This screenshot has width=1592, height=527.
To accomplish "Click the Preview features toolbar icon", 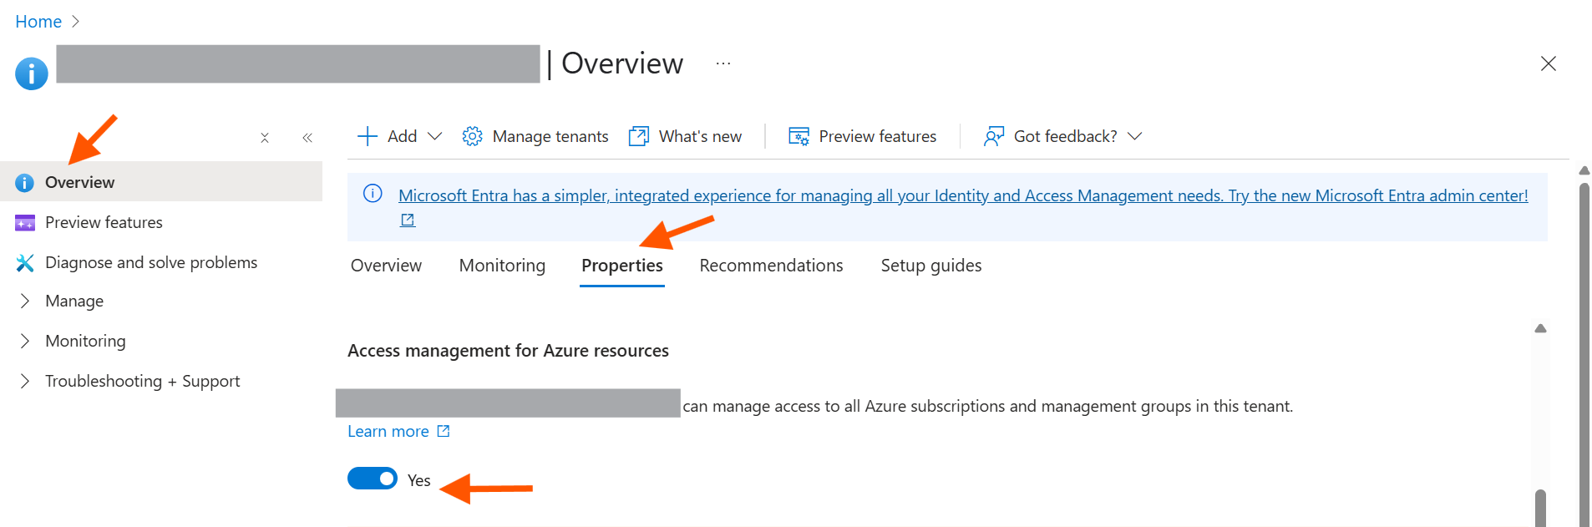I will 799,136.
